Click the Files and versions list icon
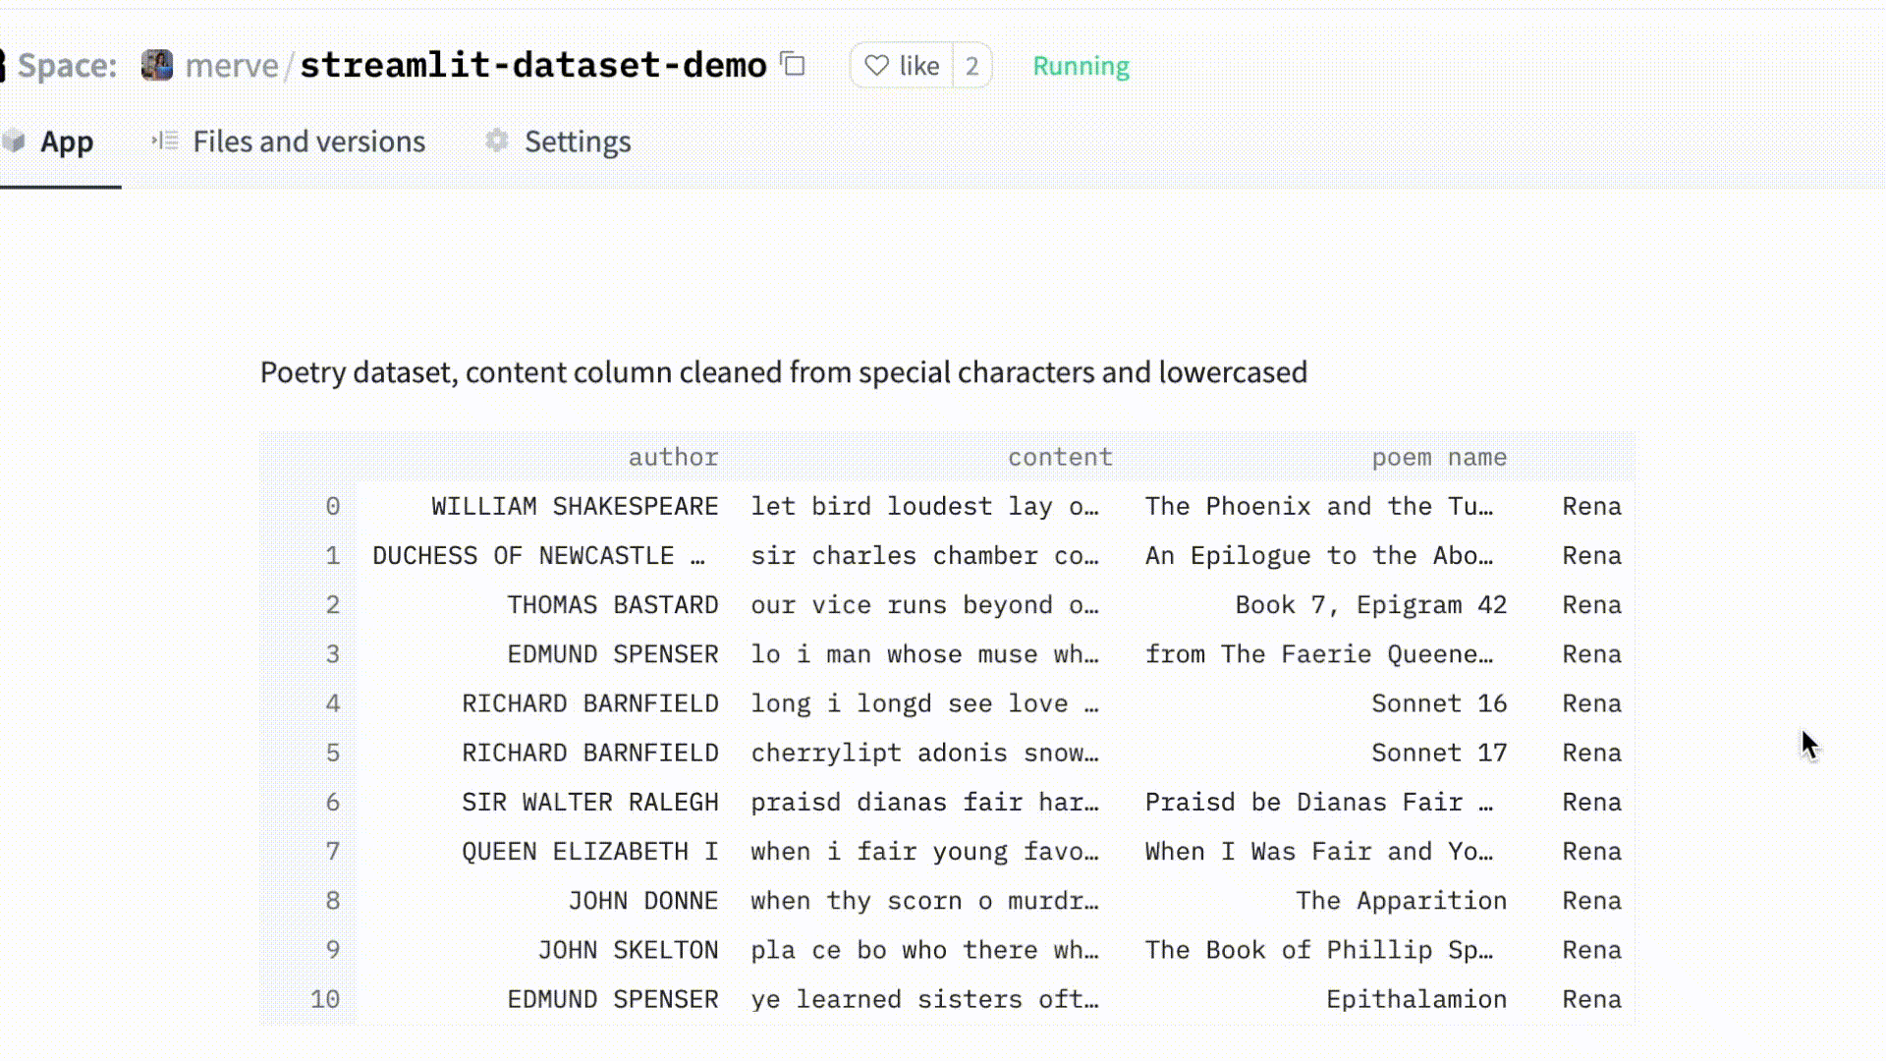Screen dimensions: 1886x1061 [x=165, y=141]
